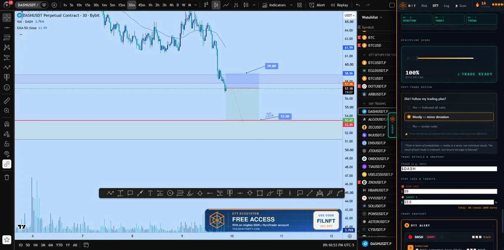Select the TIMING step tab
Screen dimensions: 504x250
point(480,19)
